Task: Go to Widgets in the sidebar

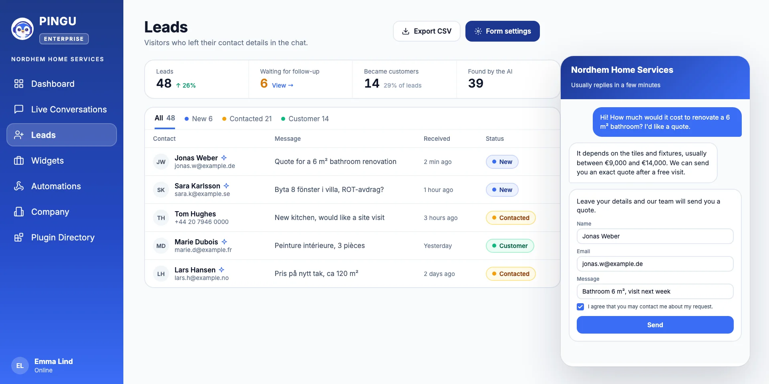Action: tap(62, 160)
